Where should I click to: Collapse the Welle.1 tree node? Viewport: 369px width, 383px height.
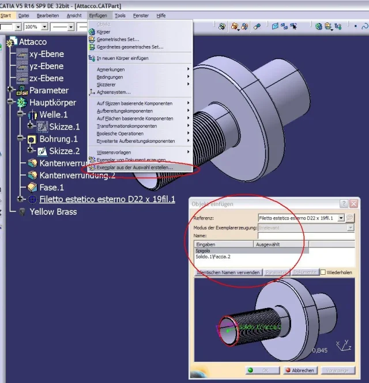coord(20,113)
